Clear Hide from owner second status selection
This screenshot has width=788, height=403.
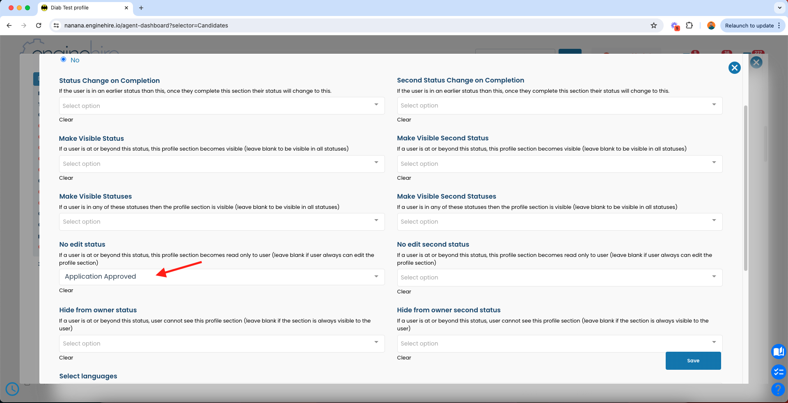coord(404,358)
